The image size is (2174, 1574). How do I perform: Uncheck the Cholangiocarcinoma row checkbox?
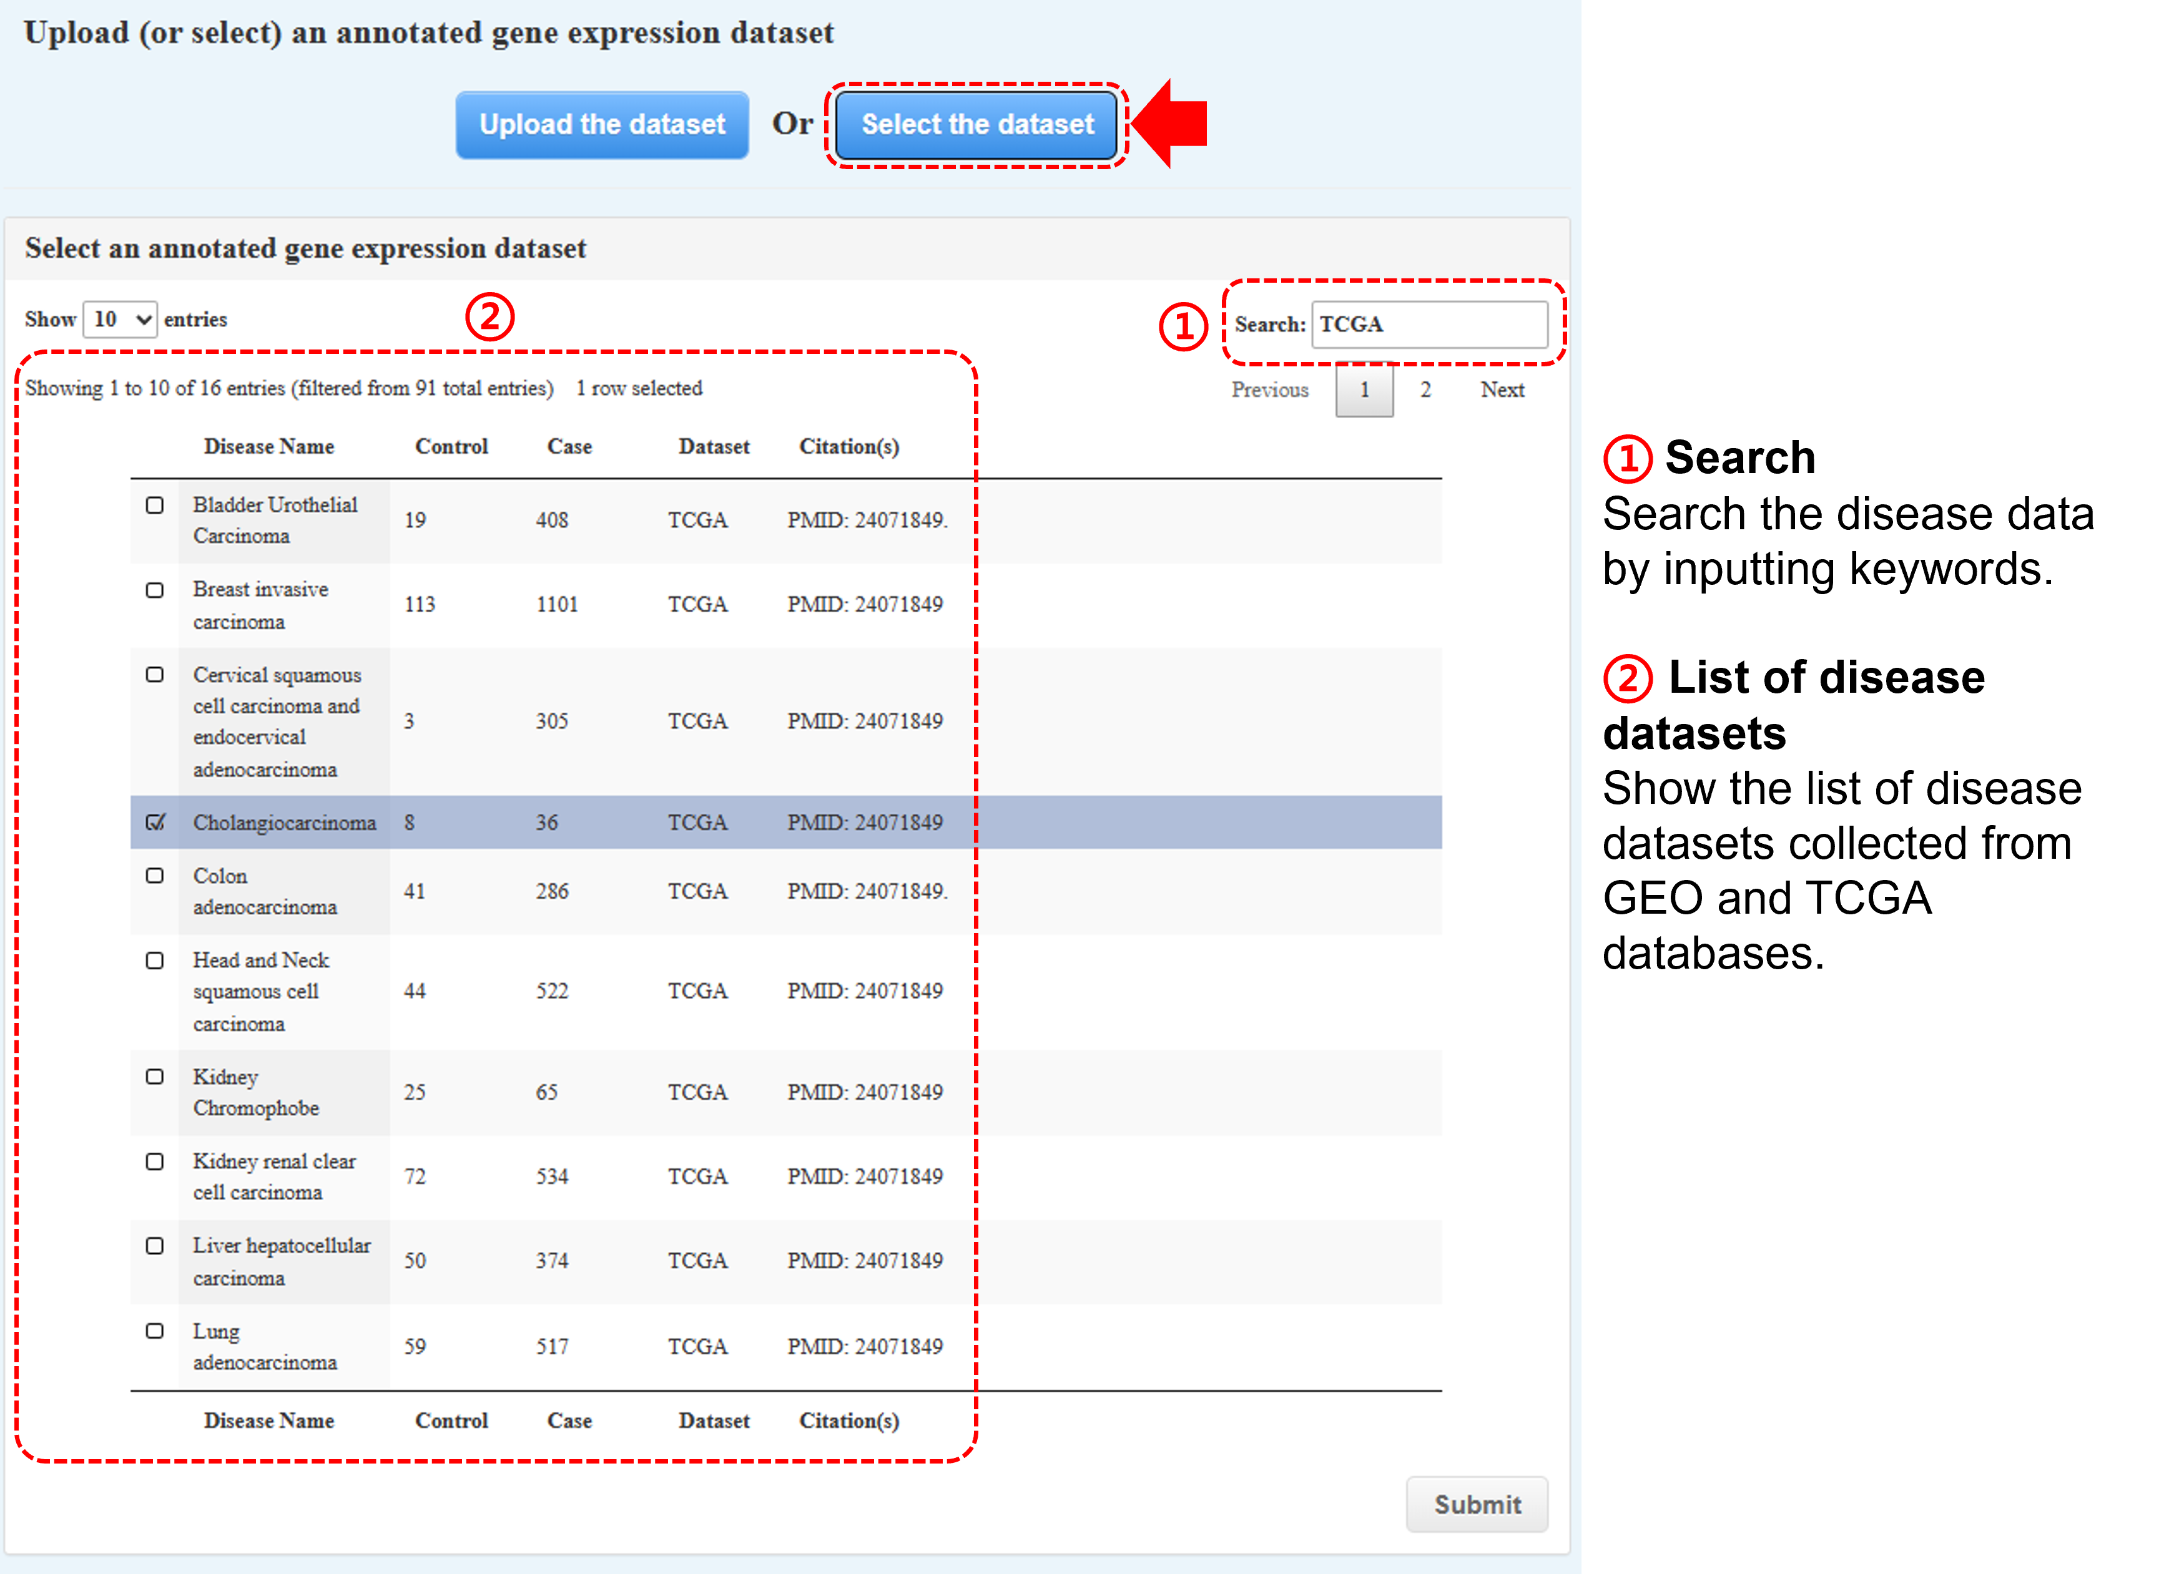154,822
